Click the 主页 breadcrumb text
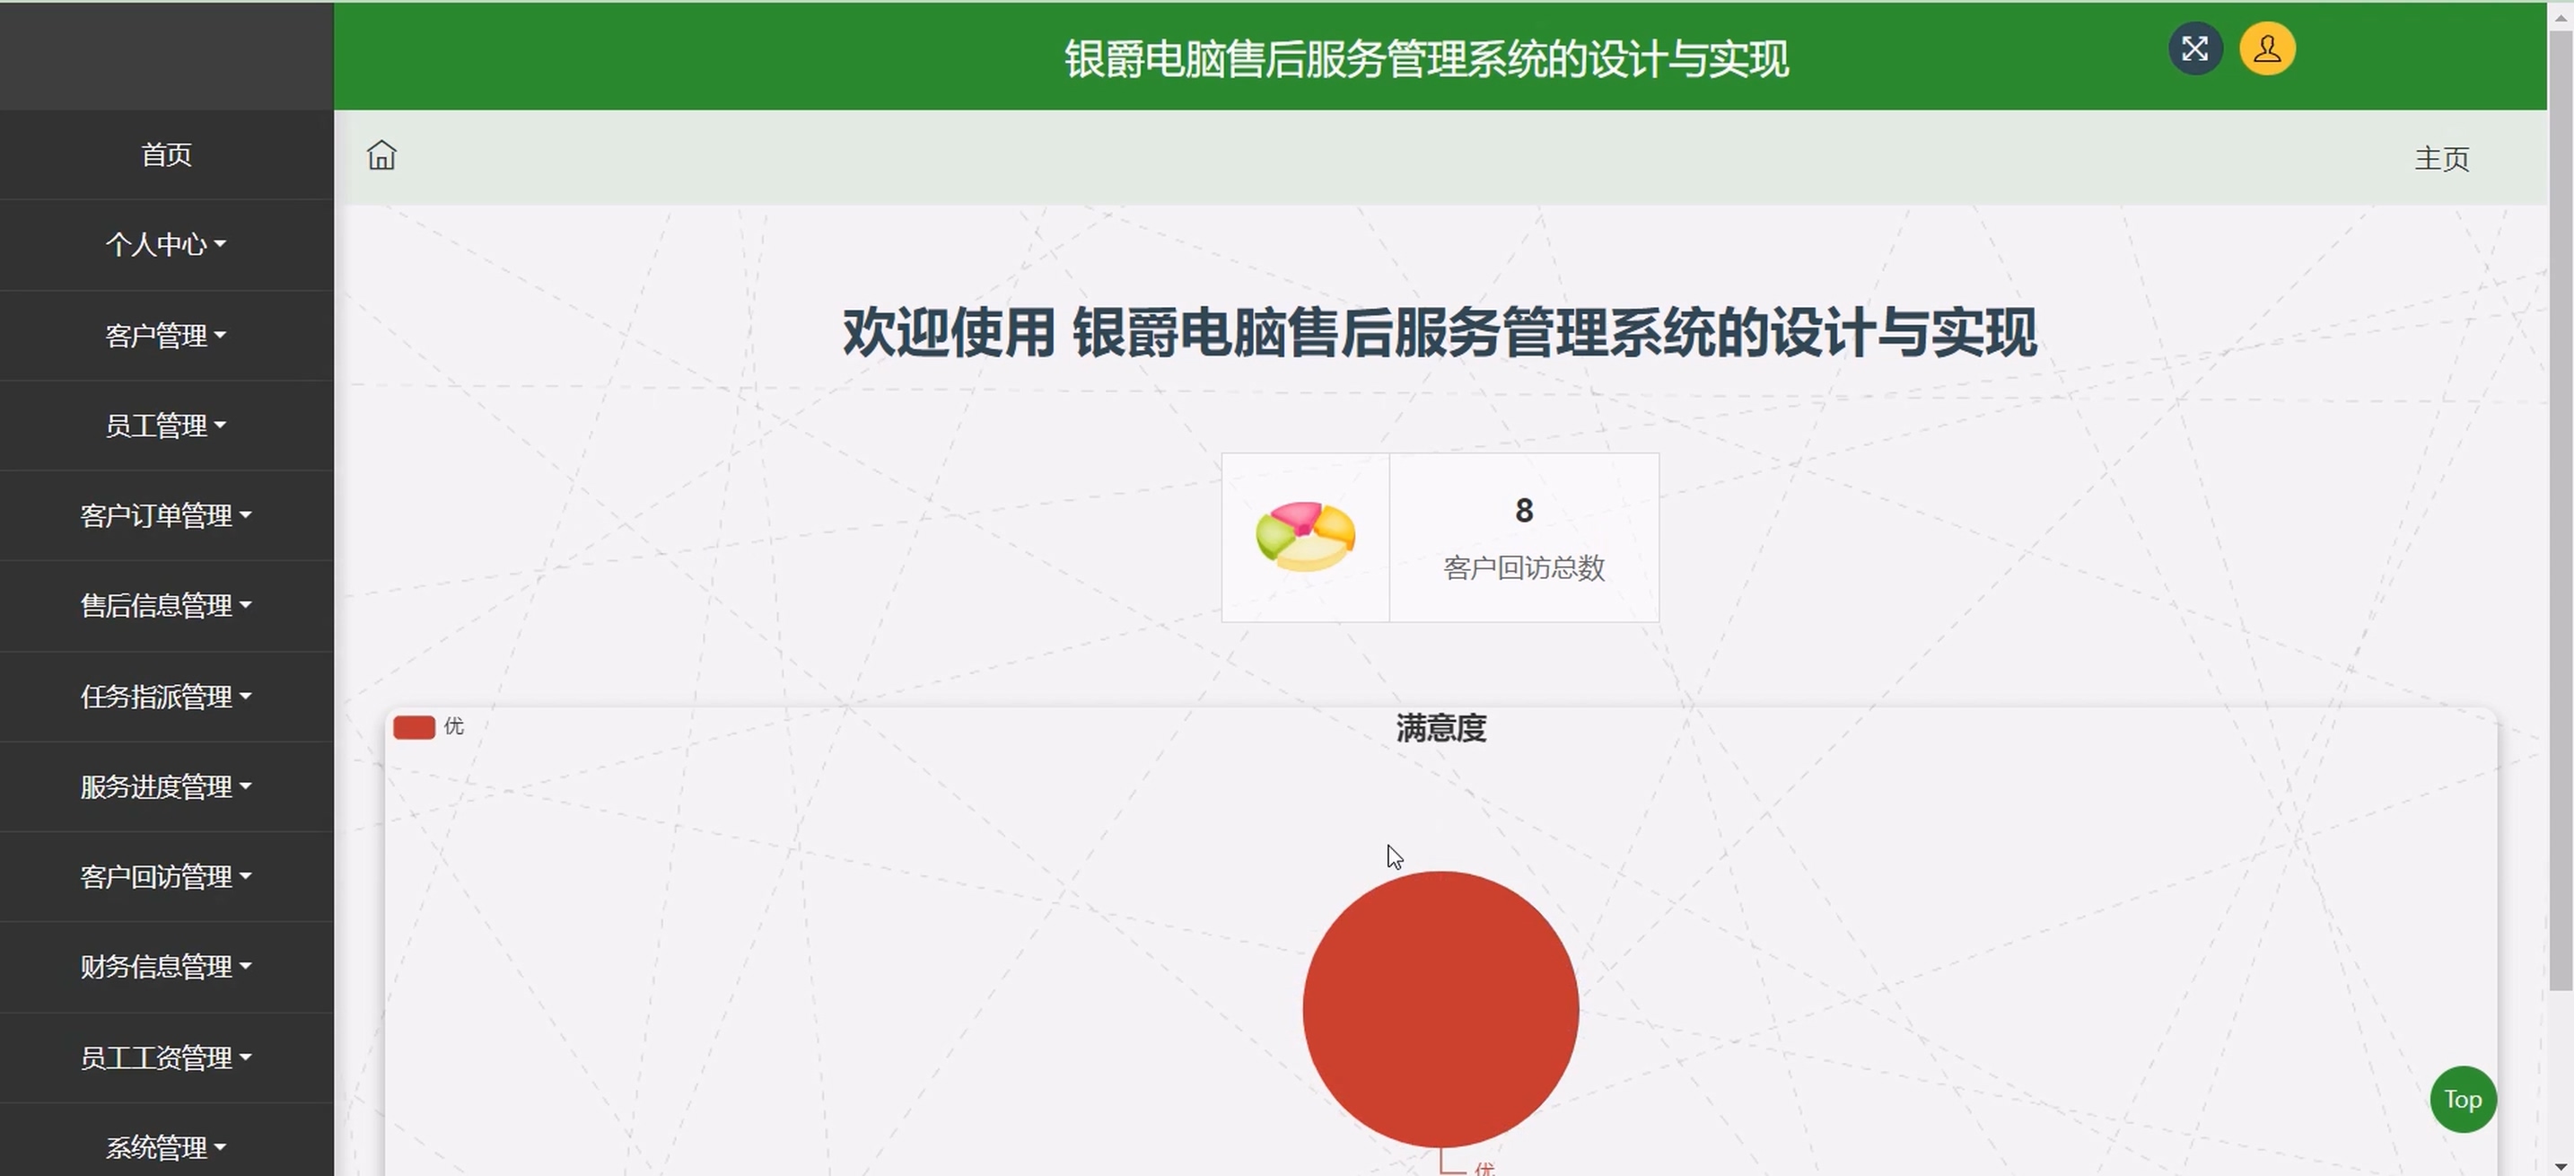 pos(2441,158)
